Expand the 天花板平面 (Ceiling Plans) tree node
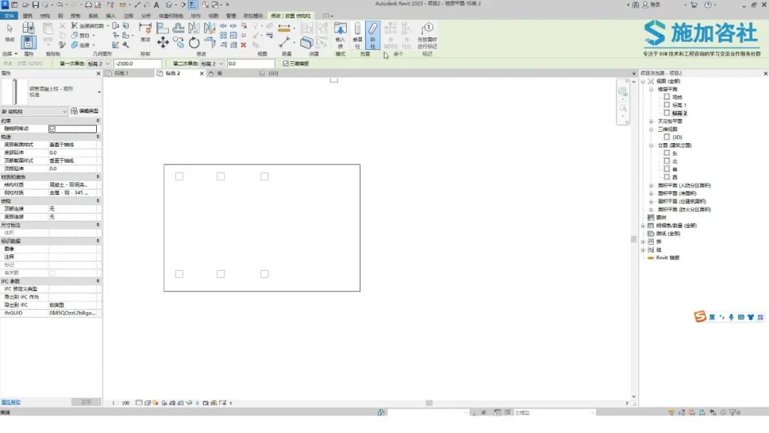 pyautogui.click(x=651, y=121)
